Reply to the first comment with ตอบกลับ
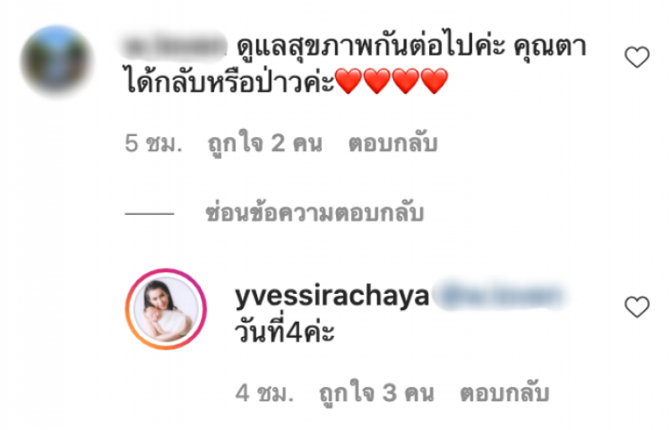This screenshot has width=672, height=430. [x=393, y=143]
